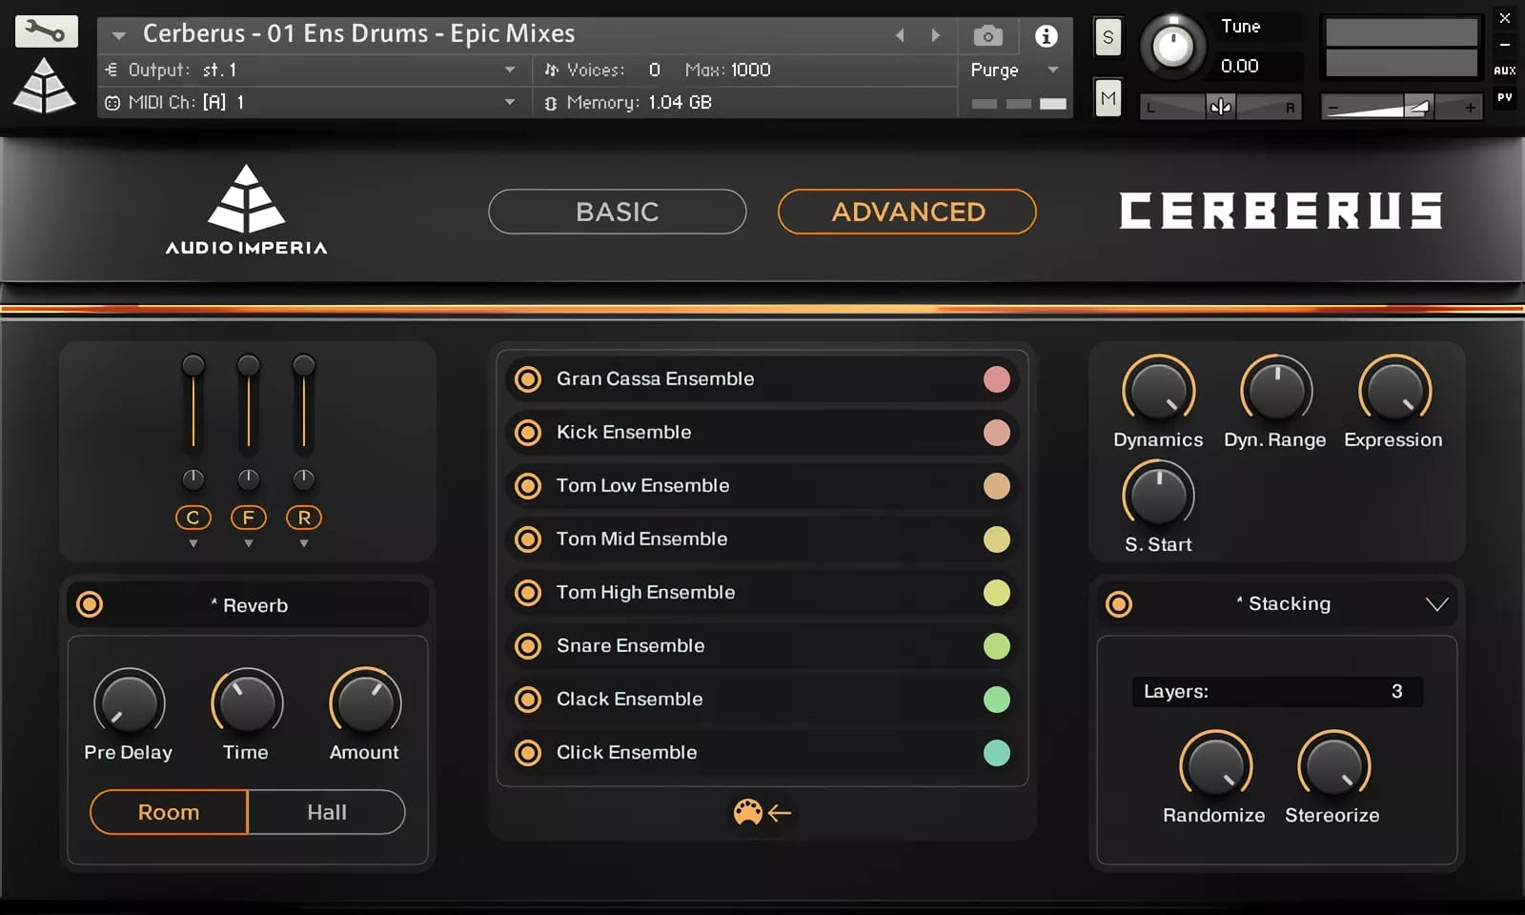Open the Kontakt wrench edit icon
The height and width of the screenshot is (915, 1525).
coord(46,30)
